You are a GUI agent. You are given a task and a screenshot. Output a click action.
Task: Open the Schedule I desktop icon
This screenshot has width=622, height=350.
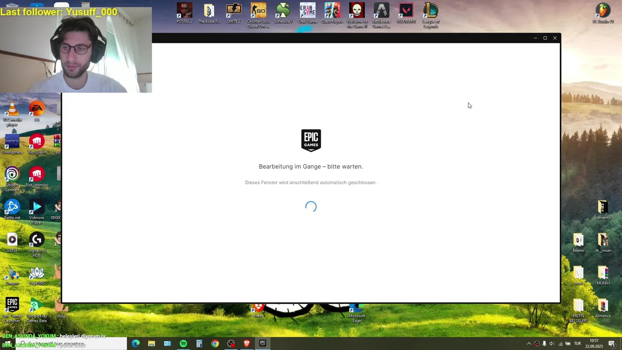click(283, 13)
